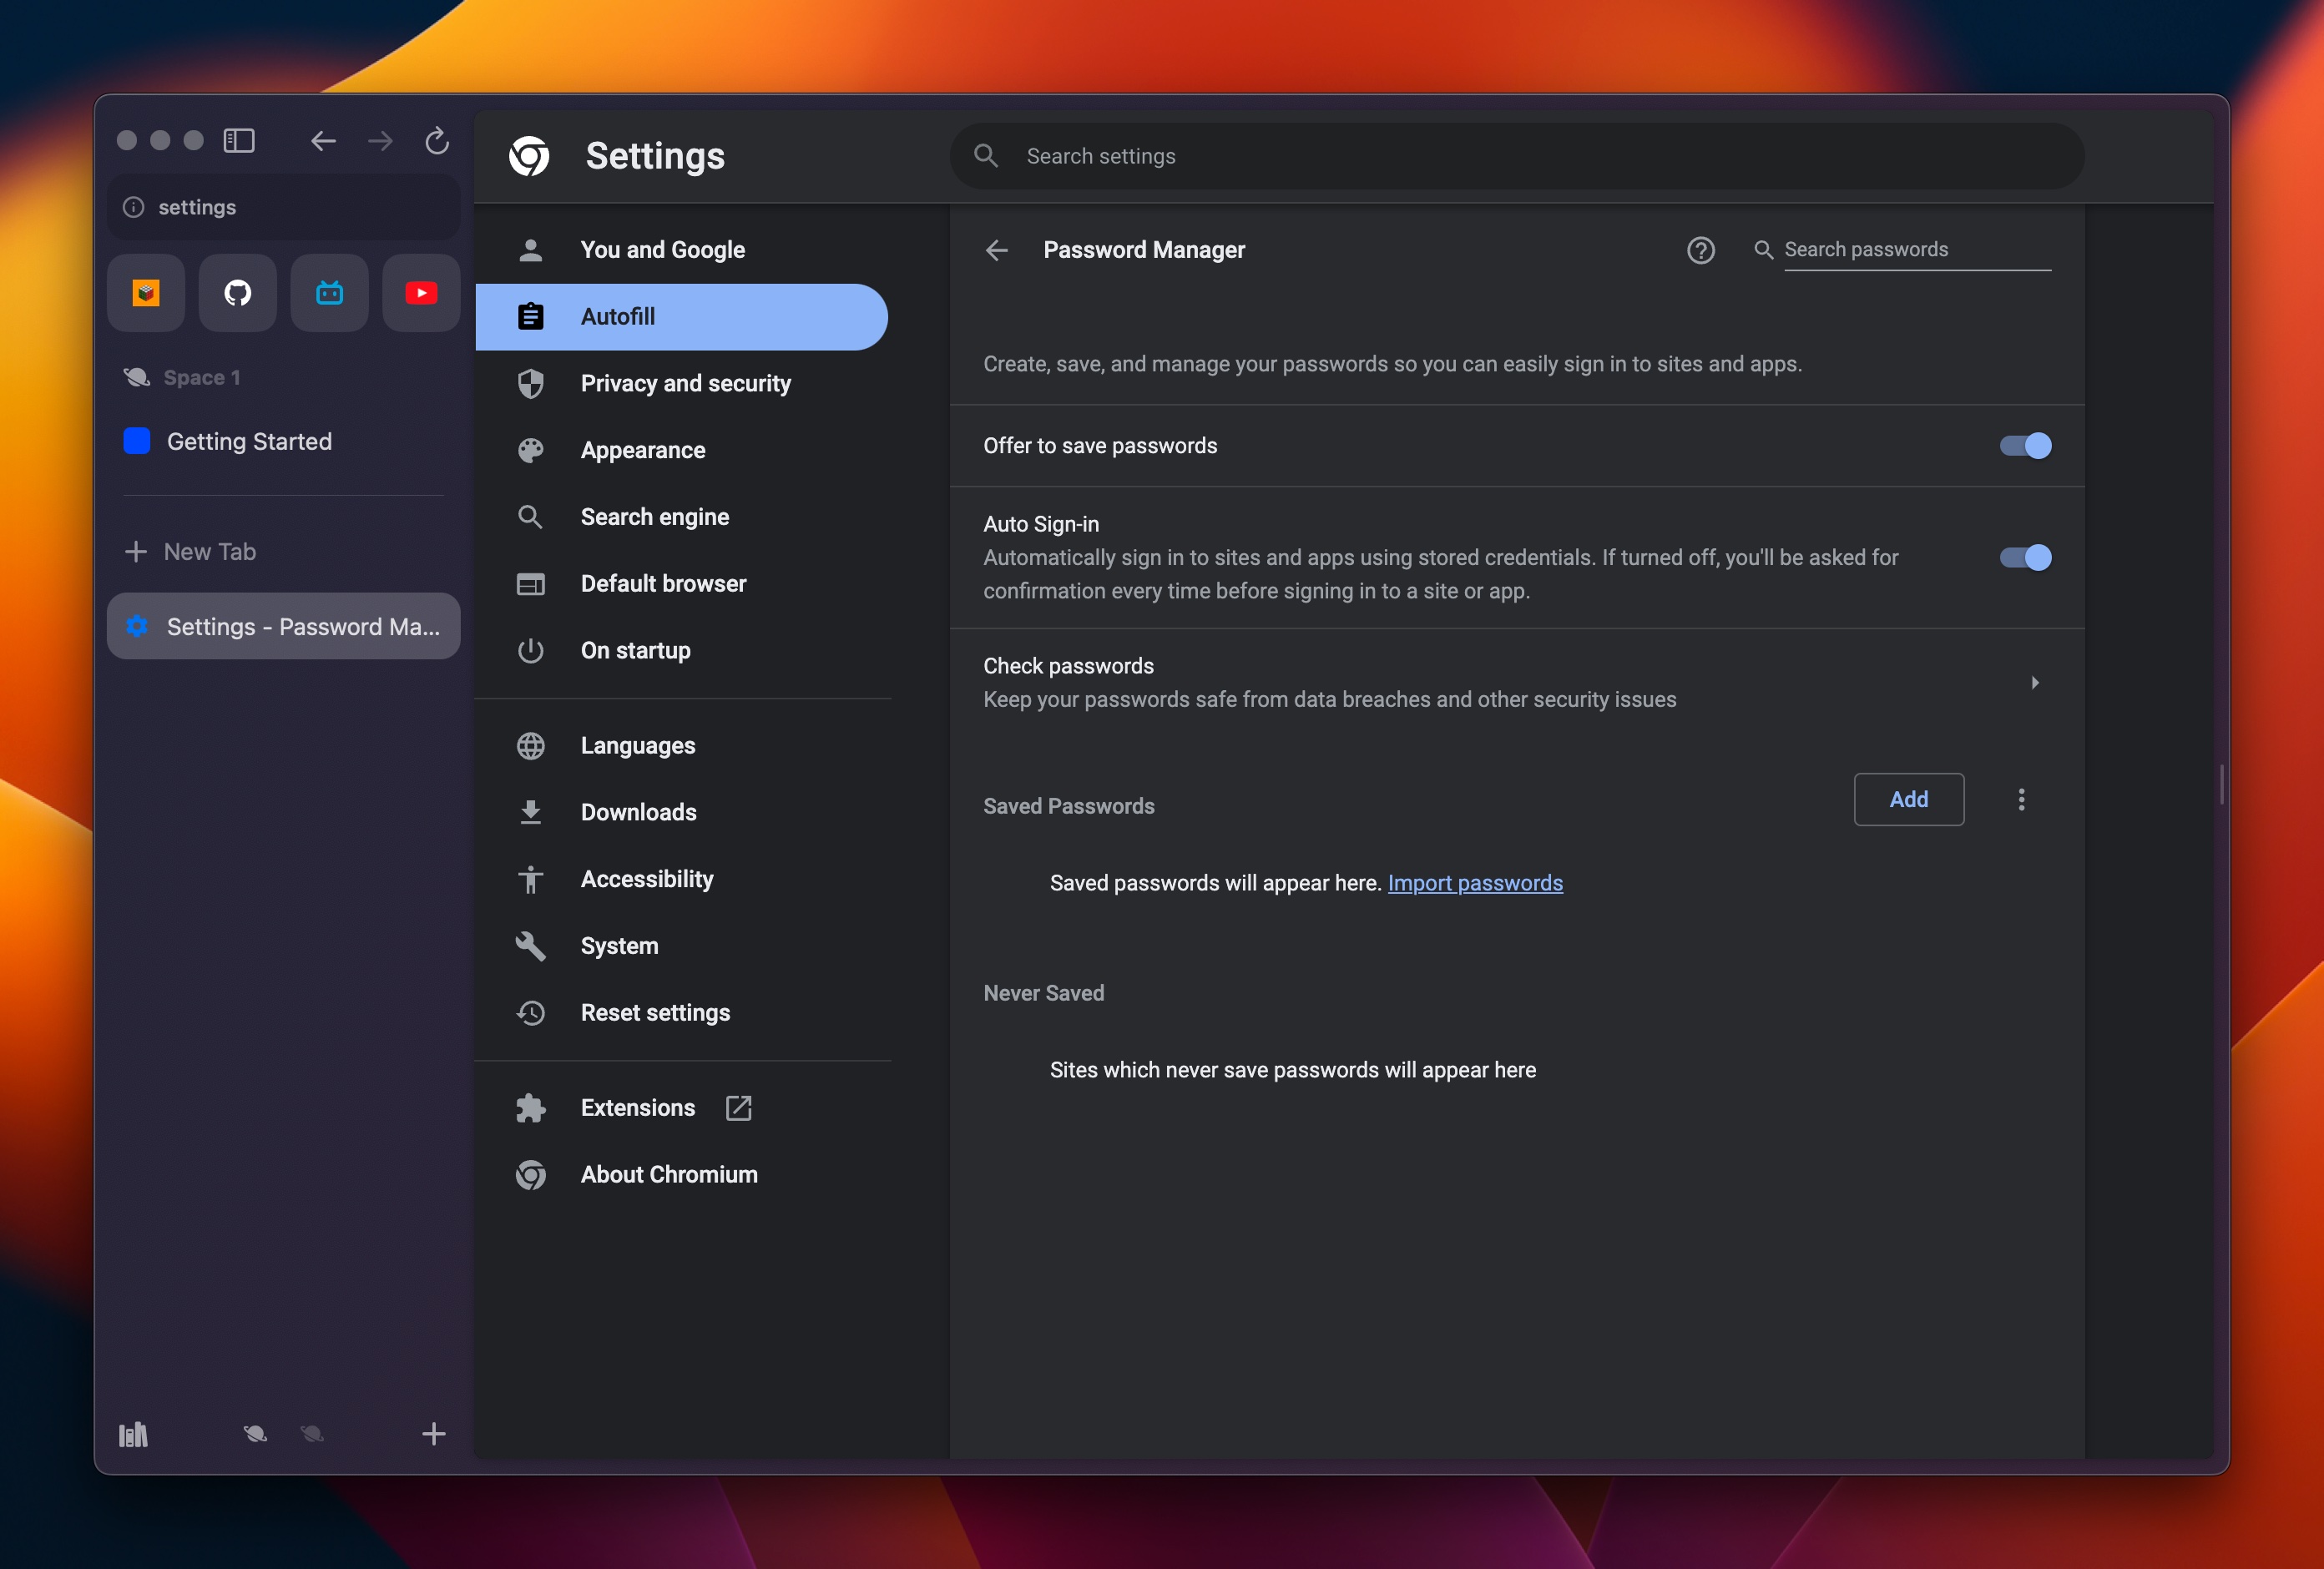Reload the page with refresh icon
Screen dimensions: 2324x1569
coord(437,140)
